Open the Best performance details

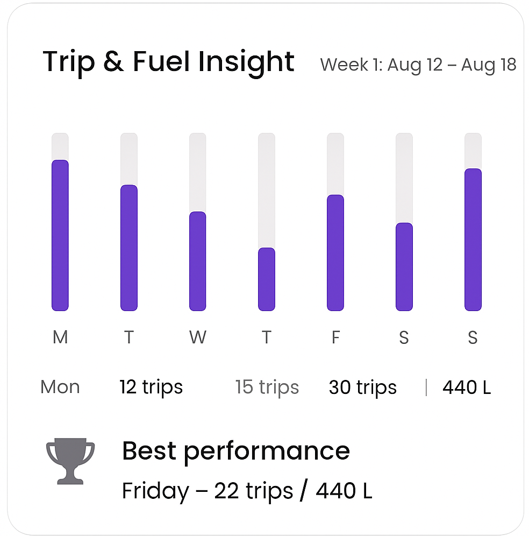pos(235,451)
